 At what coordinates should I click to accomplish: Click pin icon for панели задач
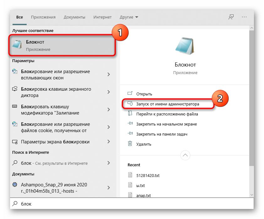tap(130, 133)
